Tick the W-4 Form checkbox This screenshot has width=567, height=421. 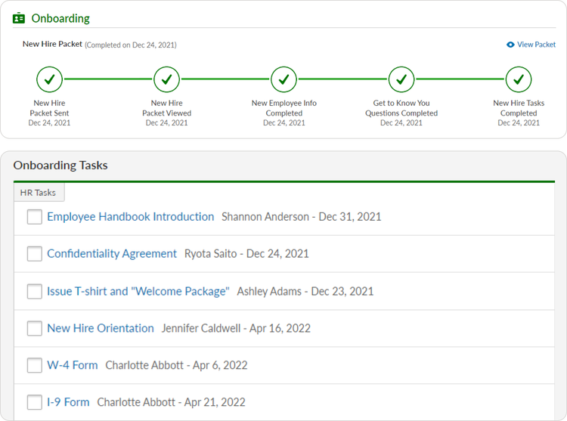[34, 365]
